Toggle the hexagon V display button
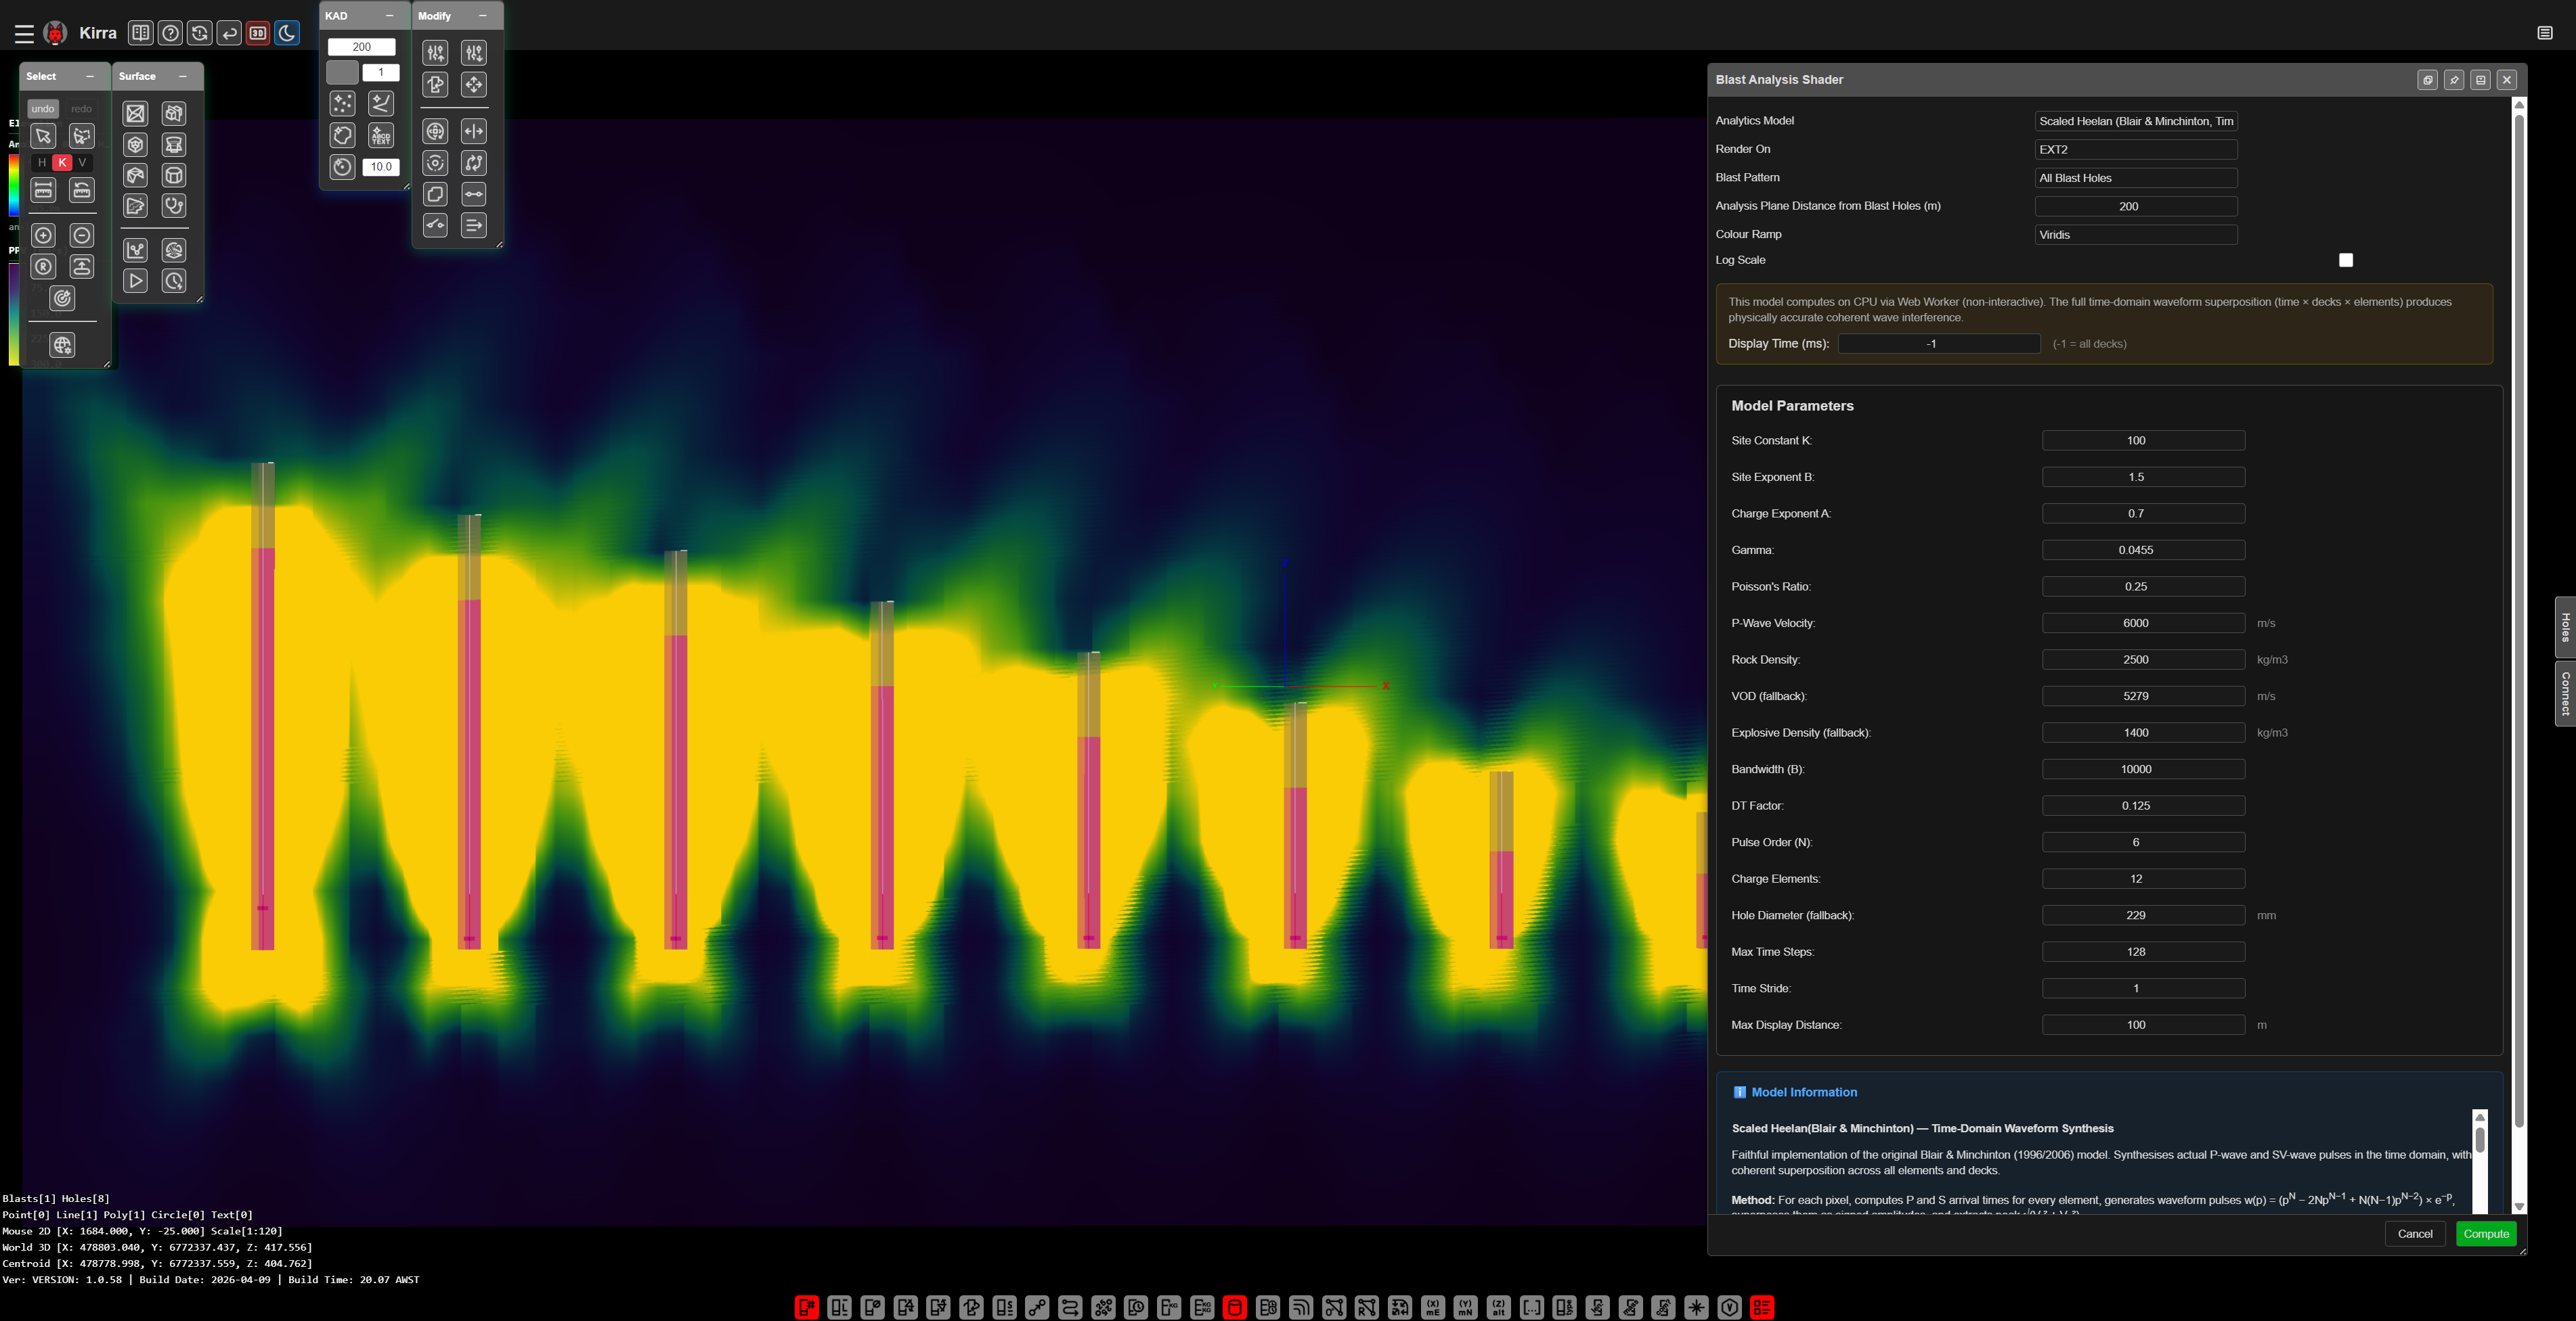 coord(1729,1307)
